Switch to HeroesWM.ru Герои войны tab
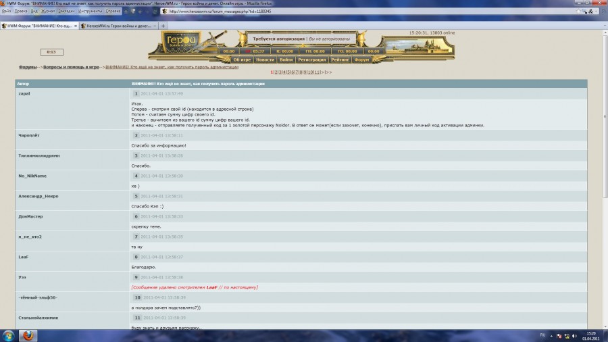 click(116, 26)
